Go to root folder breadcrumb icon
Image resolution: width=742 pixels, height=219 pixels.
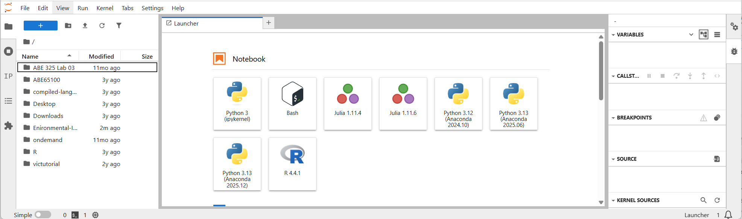tap(26, 42)
